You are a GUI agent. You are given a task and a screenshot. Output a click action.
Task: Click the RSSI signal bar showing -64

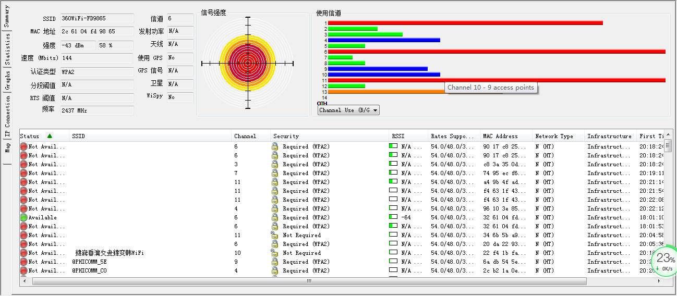coord(393,217)
